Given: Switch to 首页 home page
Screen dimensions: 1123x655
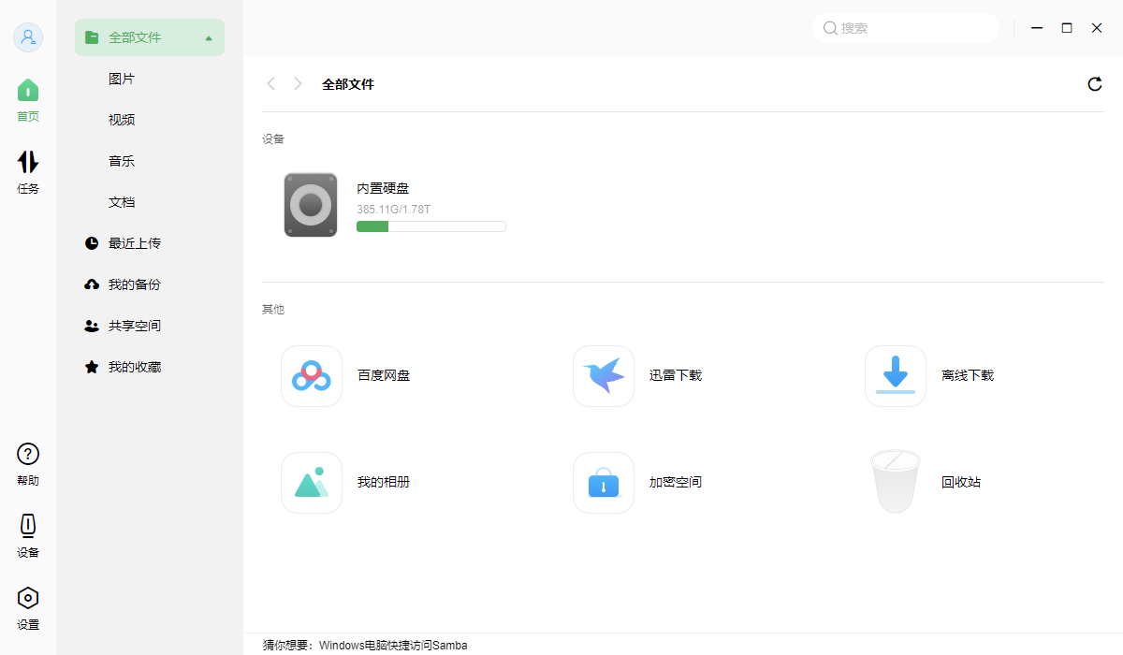Looking at the screenshot, I should pos(27,98).
